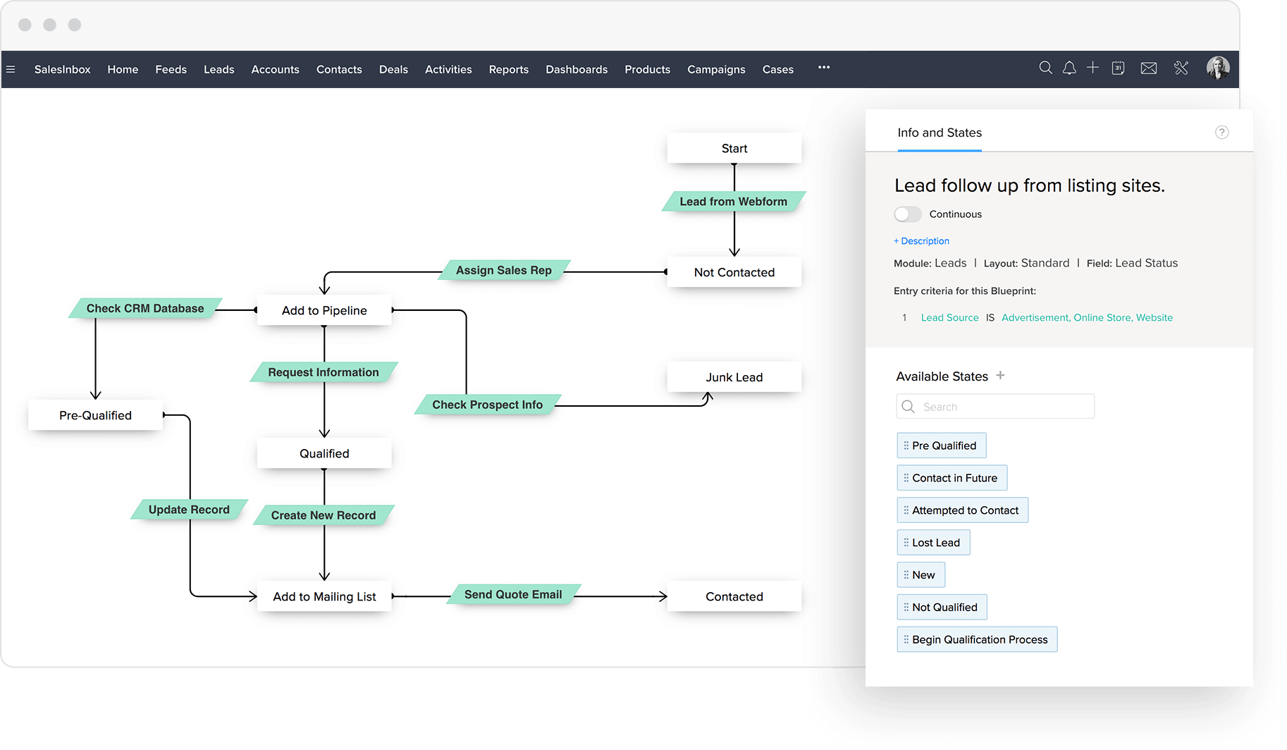Grab the Begin Qualification Process drag handle

pos(906,640)
